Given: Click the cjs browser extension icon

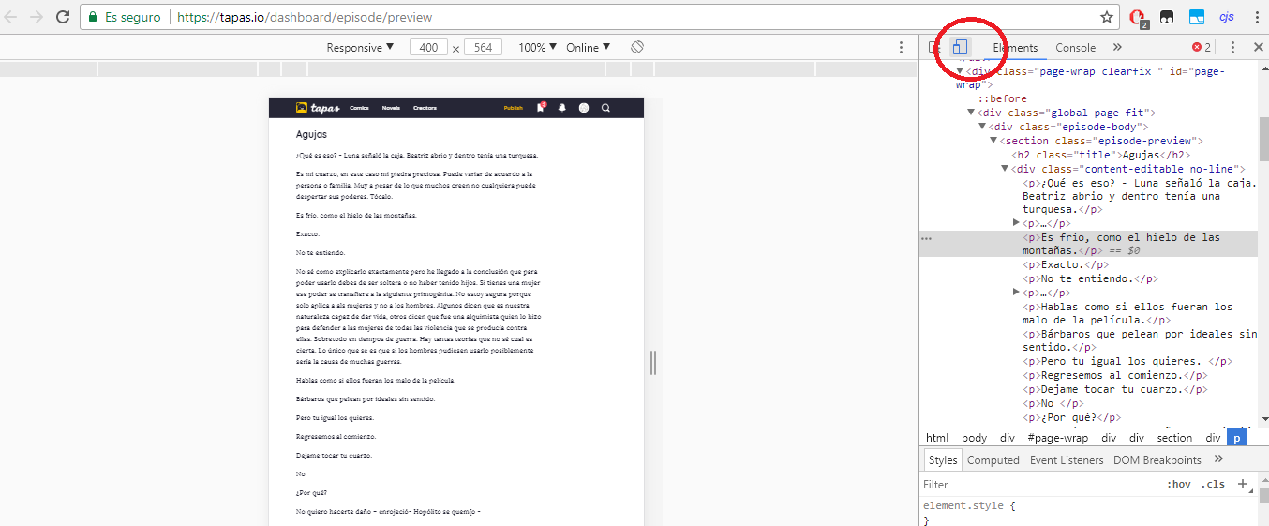Looking at the screenshot, I should (x=1226, y=17).
